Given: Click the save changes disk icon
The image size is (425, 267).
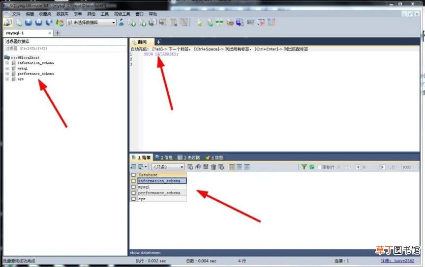Looking at the screenshot, I should click(206, 167).
